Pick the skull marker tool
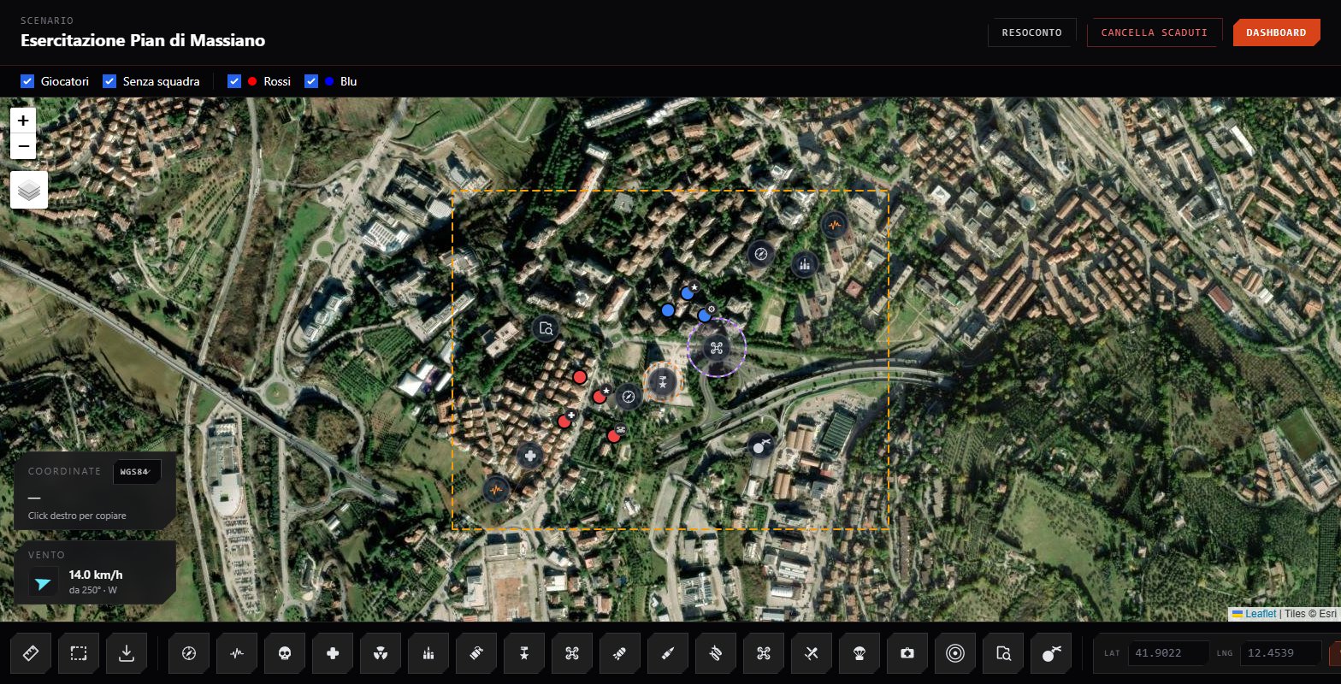 [285, 654]
